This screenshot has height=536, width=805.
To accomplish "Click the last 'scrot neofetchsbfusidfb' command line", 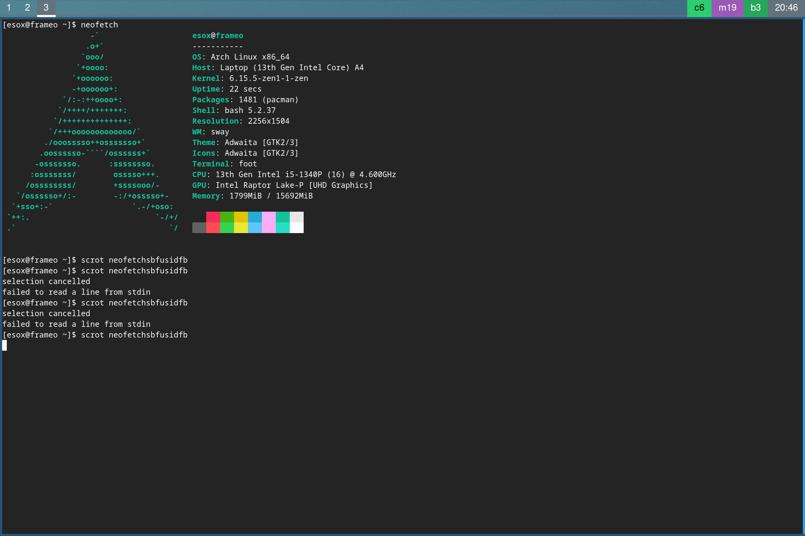I will (95, 335).
